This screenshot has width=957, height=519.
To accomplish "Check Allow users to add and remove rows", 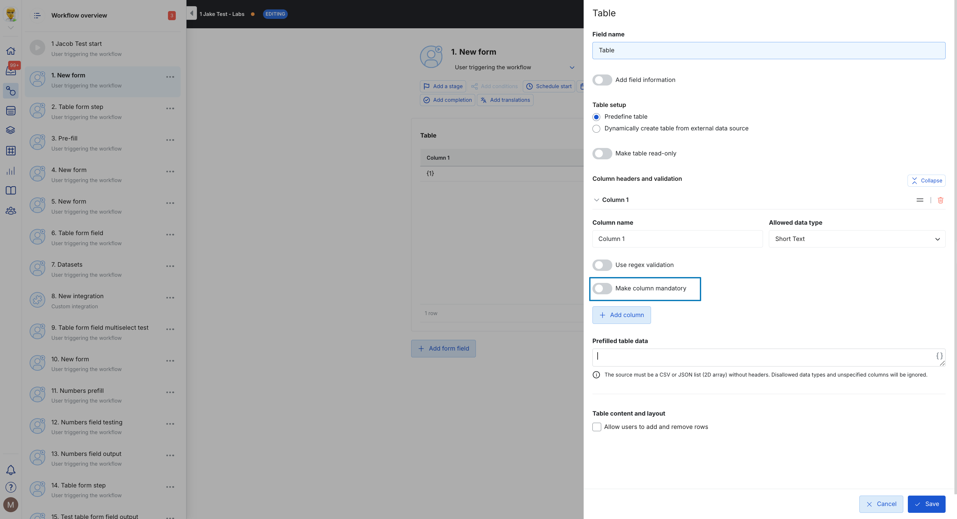I will (597, 427).
